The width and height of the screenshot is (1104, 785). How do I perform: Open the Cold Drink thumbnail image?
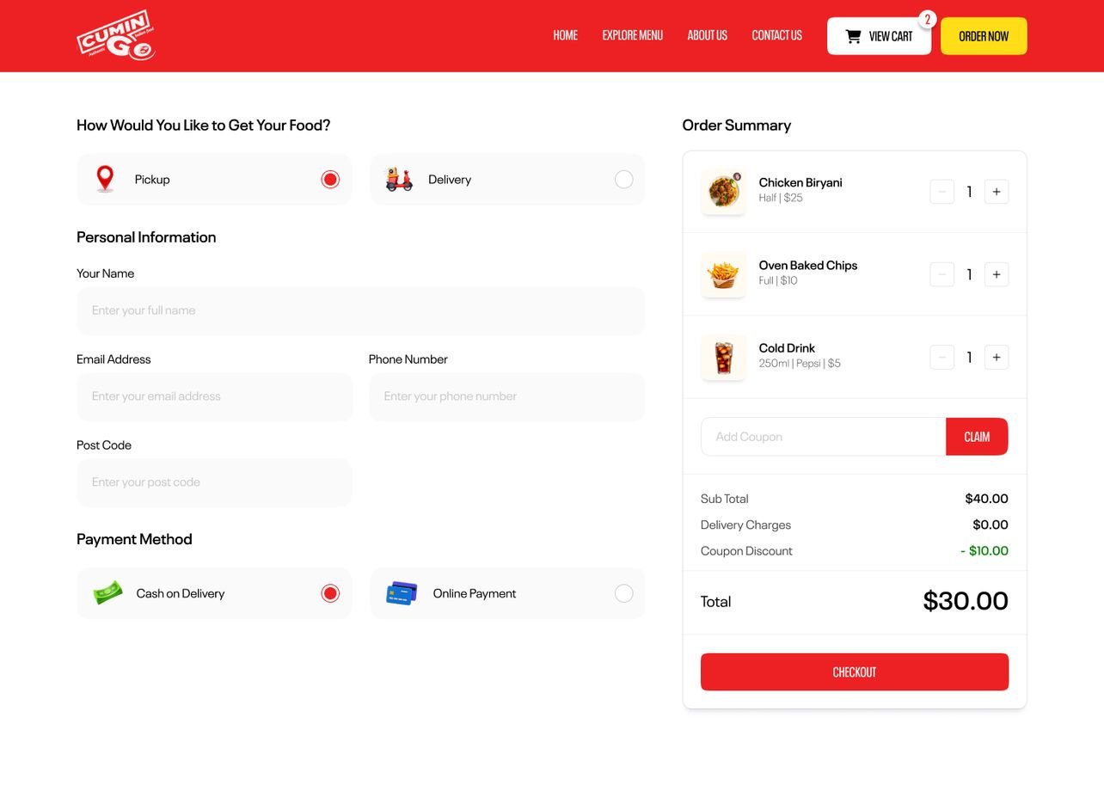click(723, 357)
